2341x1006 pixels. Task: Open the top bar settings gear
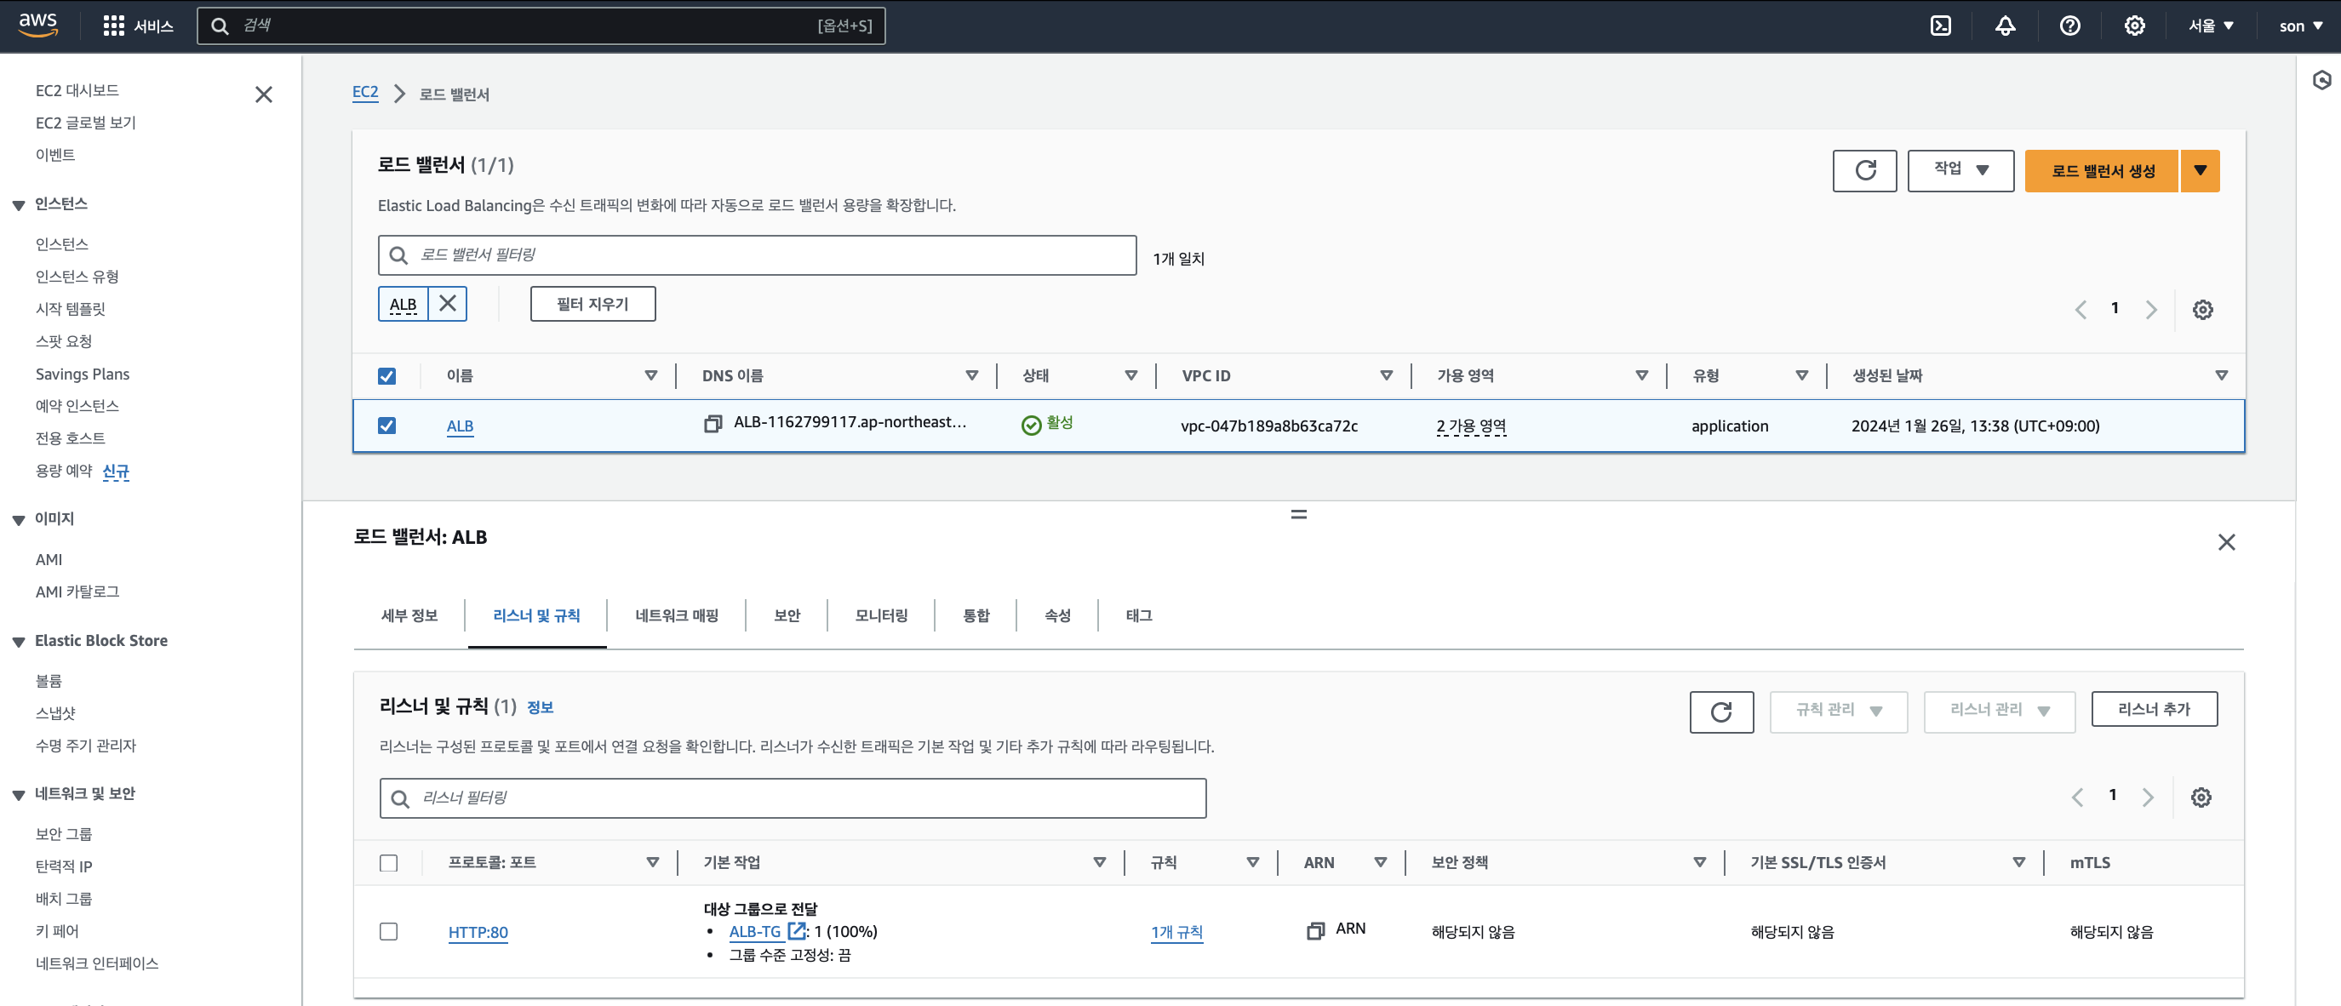coord(2134,26)
